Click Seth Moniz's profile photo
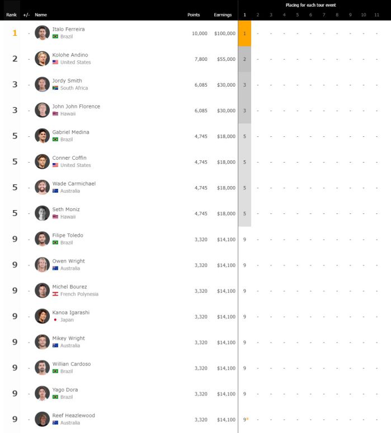The height and width of the screenshot is (433, 391). (42, 213)
